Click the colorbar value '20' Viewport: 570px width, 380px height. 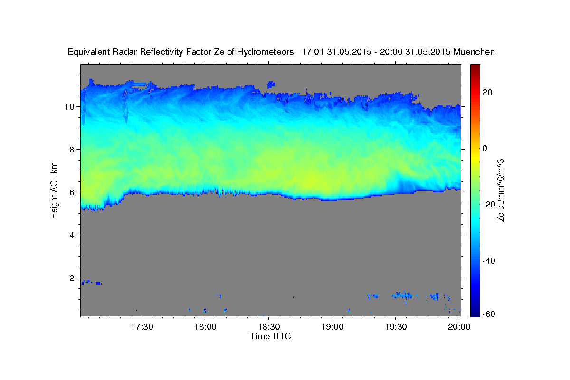click(487, 92)
